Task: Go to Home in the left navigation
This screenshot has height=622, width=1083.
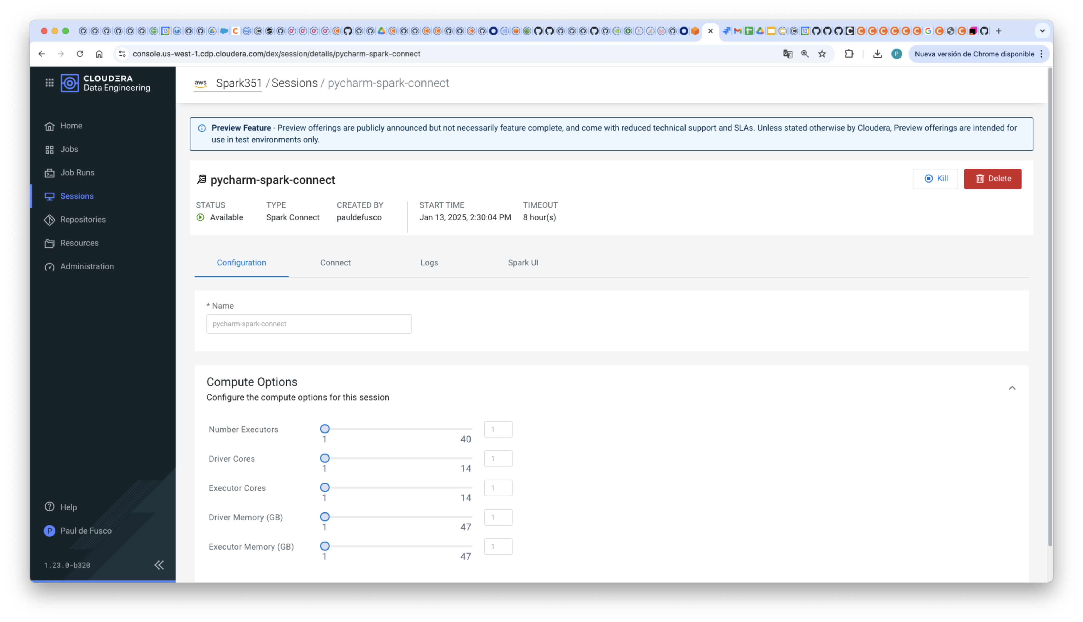Action: coord(71,125)
